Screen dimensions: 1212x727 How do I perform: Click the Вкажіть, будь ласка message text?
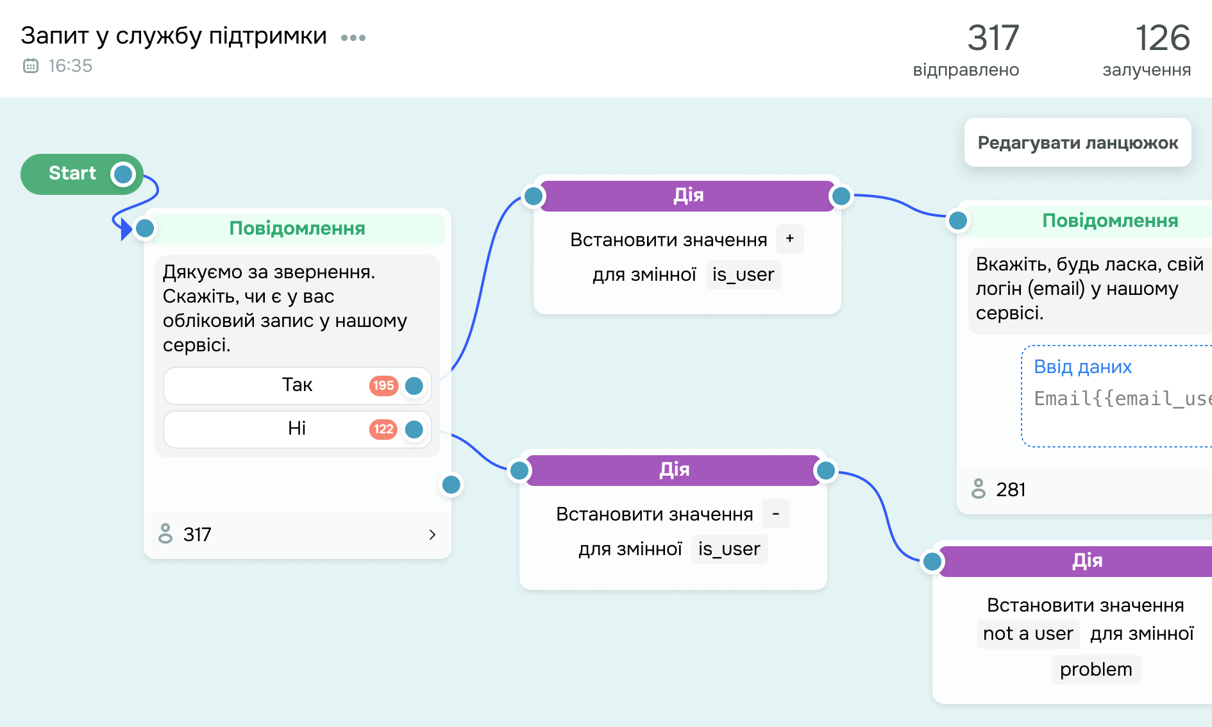pyautogui.click(x=1089, y=288)
